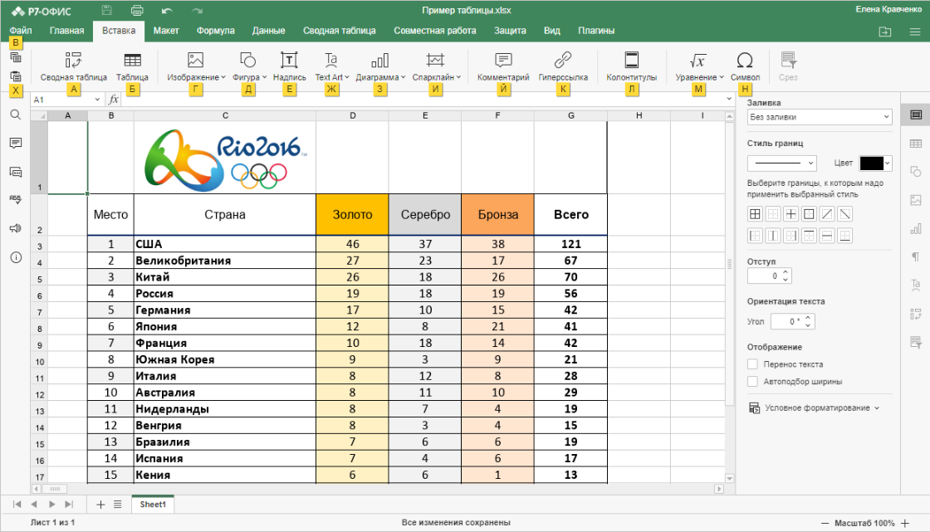Apply the diagonal down border
The image size is (930, 532).
(845, 214)
